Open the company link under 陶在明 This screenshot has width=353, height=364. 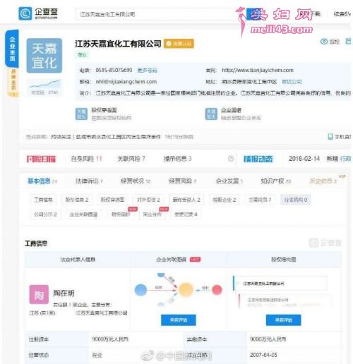click(x=102, y=313)
